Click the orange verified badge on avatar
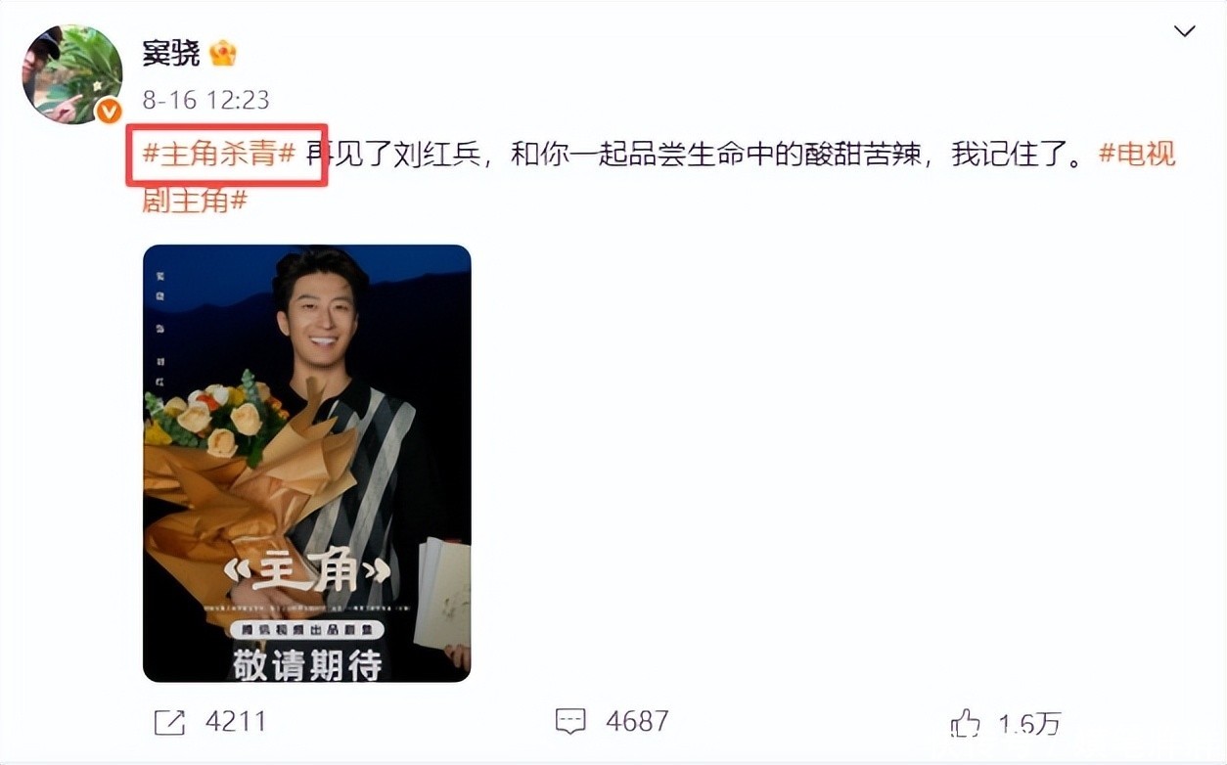 (109, 112)
